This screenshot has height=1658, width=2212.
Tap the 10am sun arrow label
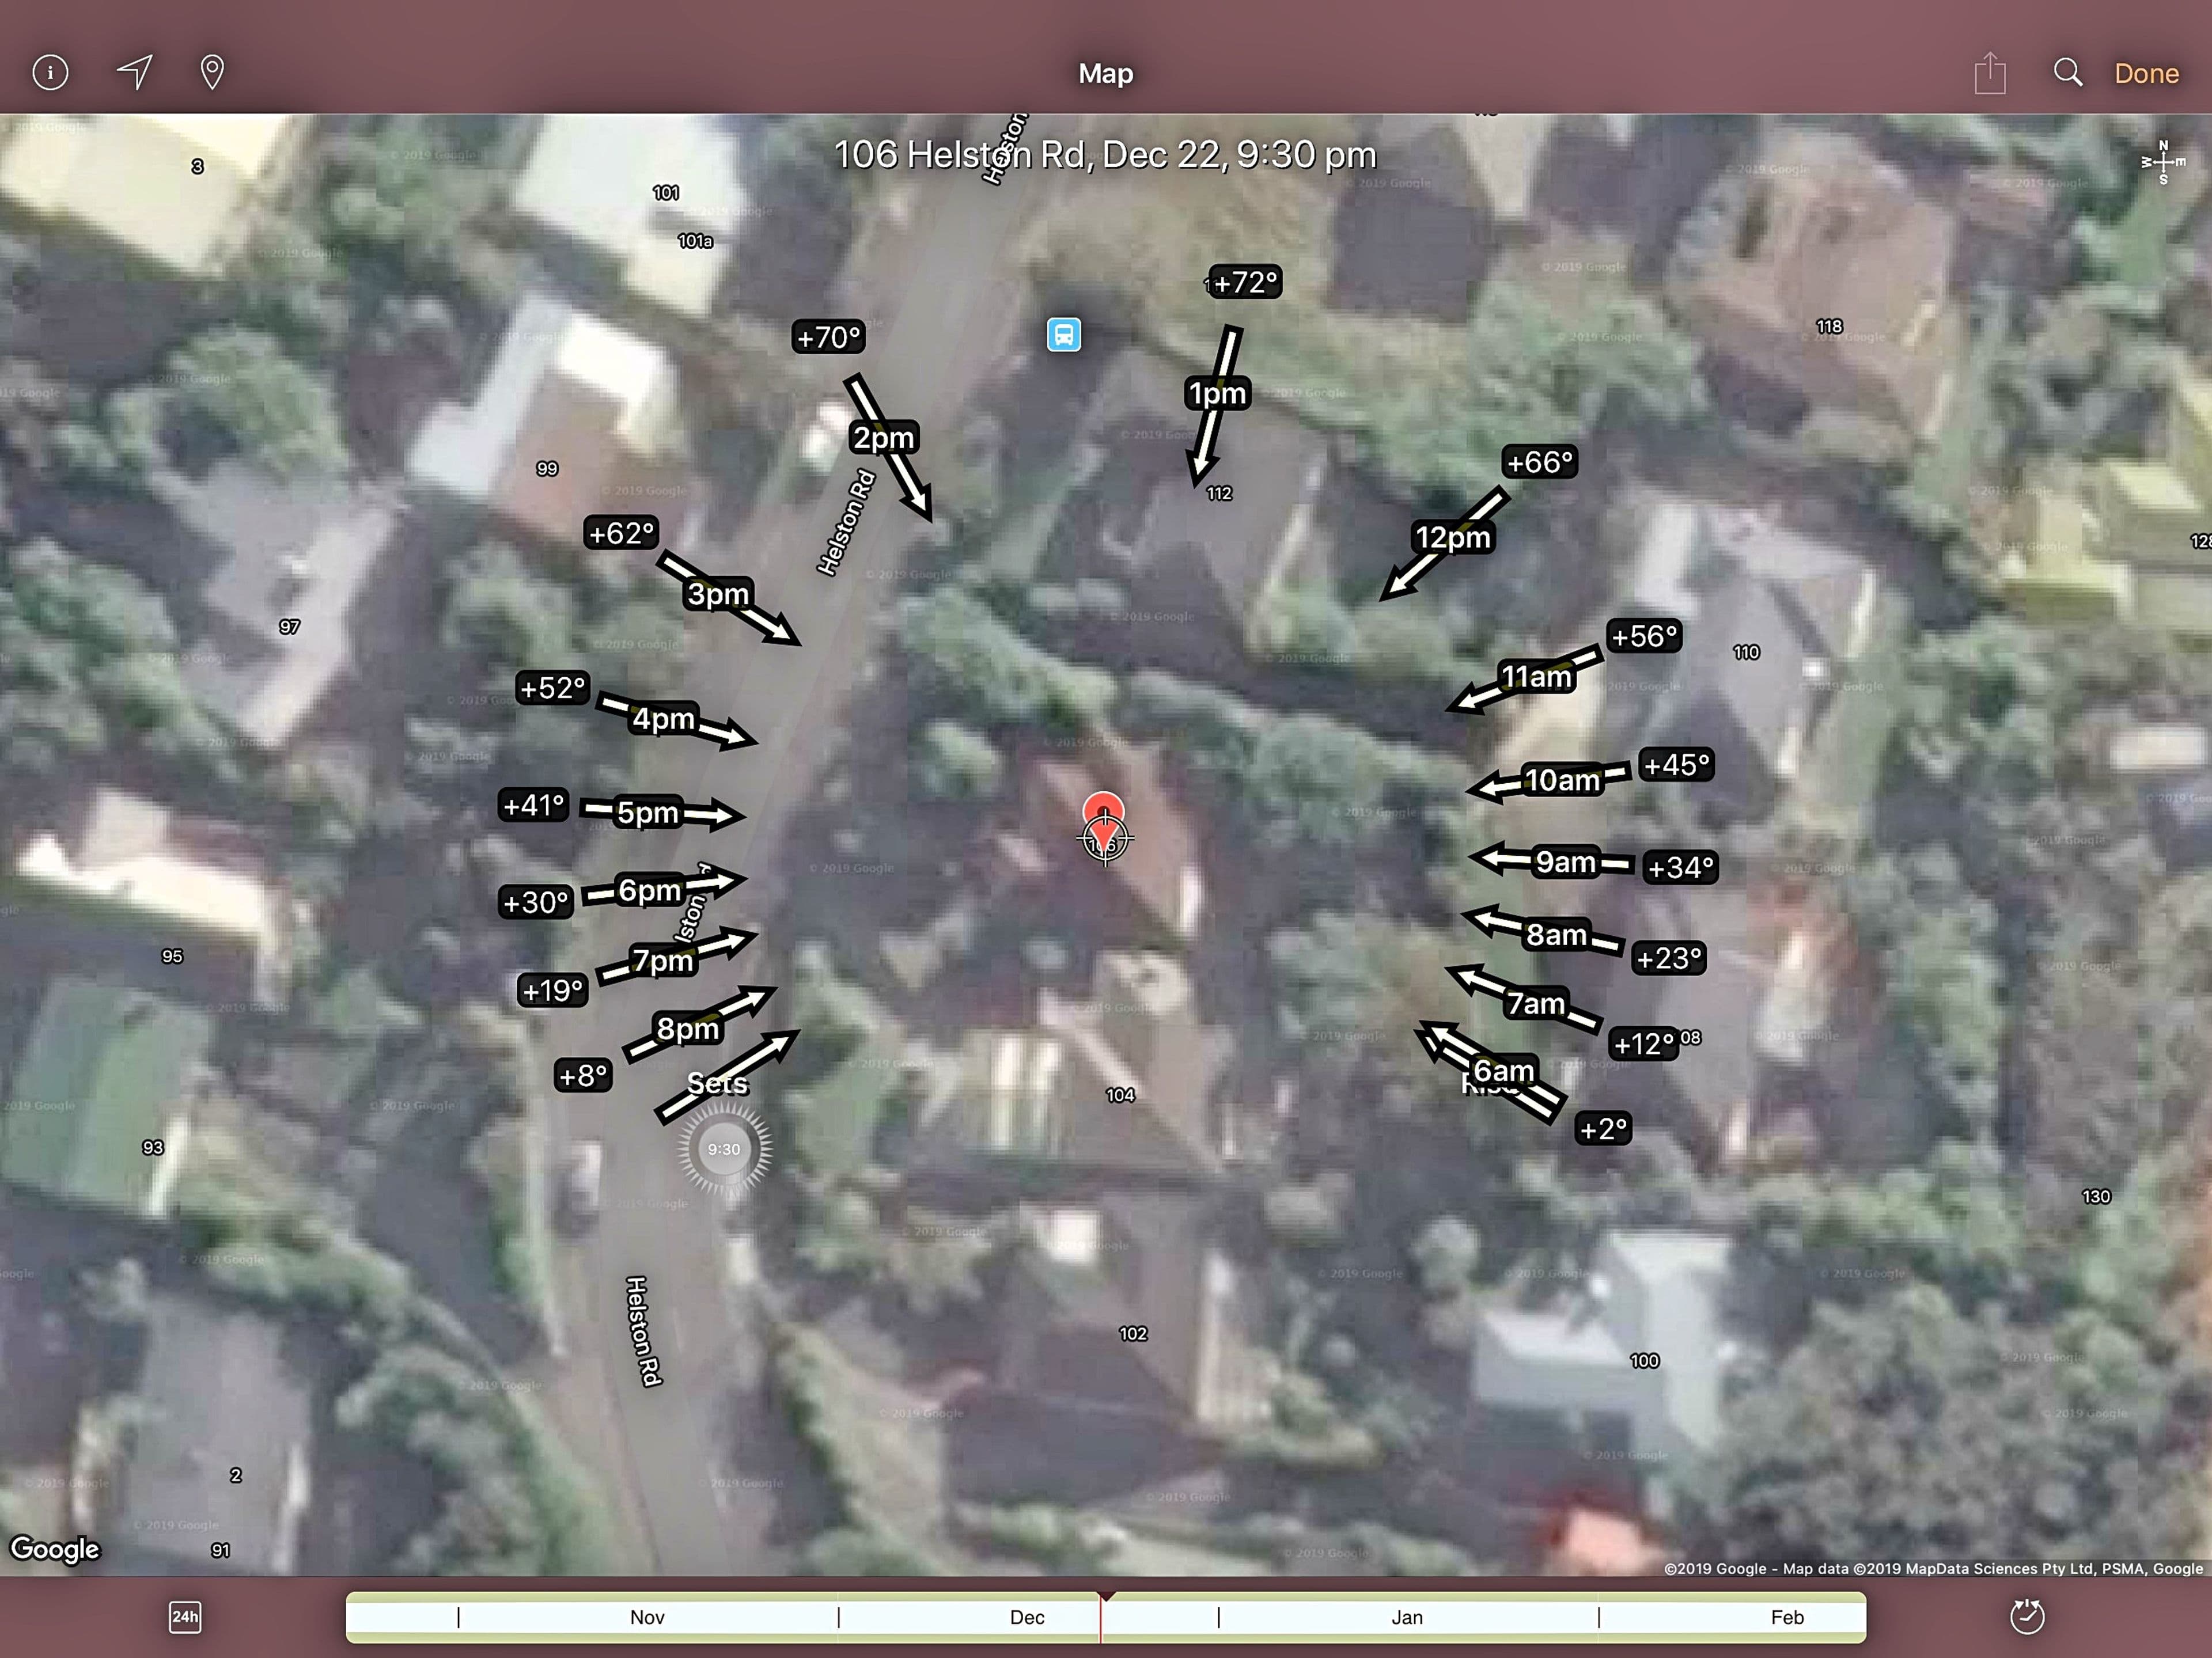pos(1562,780)
